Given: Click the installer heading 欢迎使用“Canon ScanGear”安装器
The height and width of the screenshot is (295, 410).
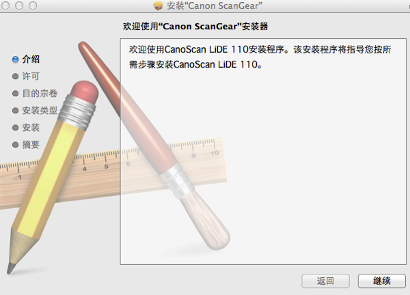Looking at the screenshot, I should 195,27.
